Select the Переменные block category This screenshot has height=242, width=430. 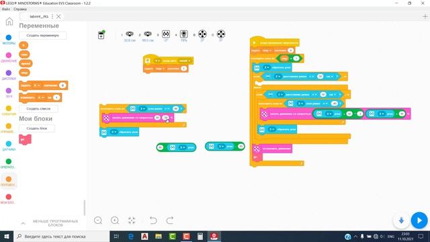pyautogui.click(x=9, y=181)
